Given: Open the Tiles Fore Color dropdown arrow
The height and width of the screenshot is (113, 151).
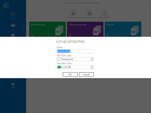Looking at the screenshot, I should (92, 59).
